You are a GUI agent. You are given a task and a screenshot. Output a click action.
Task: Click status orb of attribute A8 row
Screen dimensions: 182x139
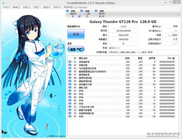(x=70, y=94)
